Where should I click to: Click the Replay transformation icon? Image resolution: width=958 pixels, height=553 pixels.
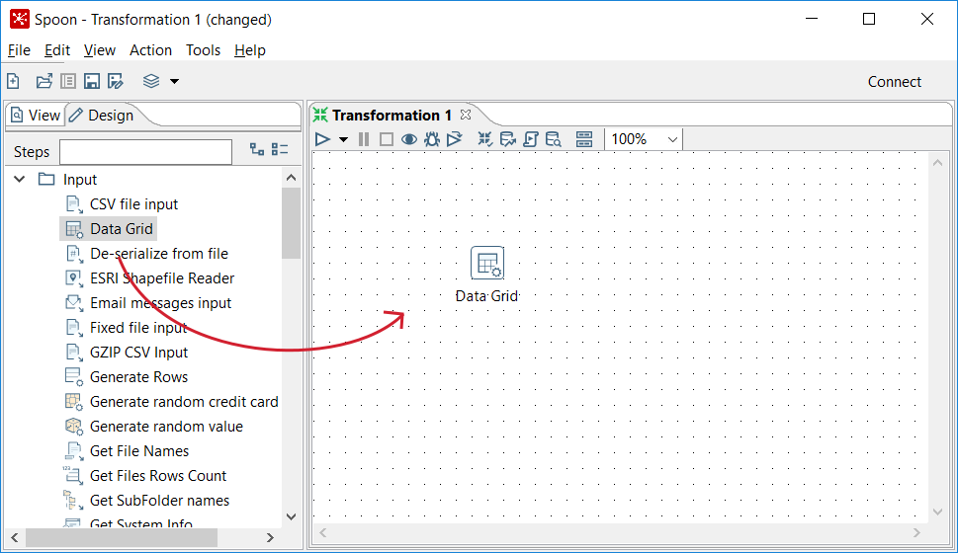click(454, 139)
